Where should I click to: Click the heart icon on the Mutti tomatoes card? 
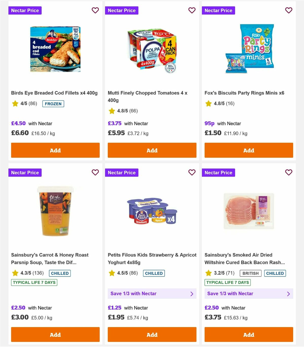point(192,10)
